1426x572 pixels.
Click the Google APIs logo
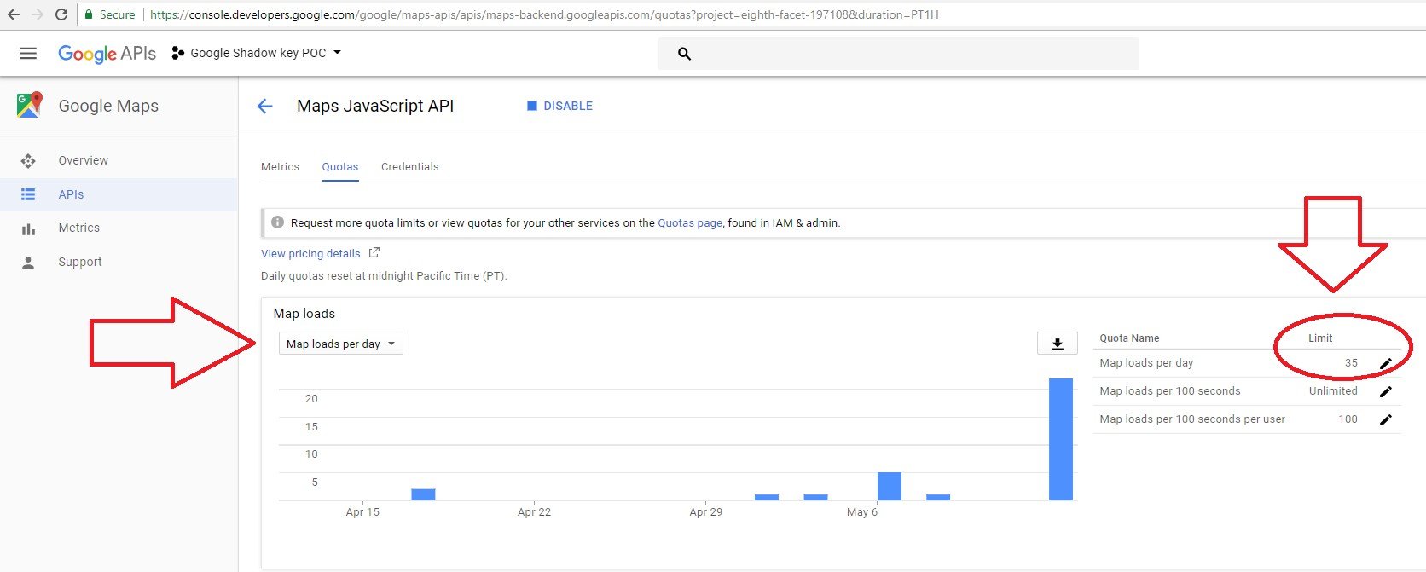107,53
